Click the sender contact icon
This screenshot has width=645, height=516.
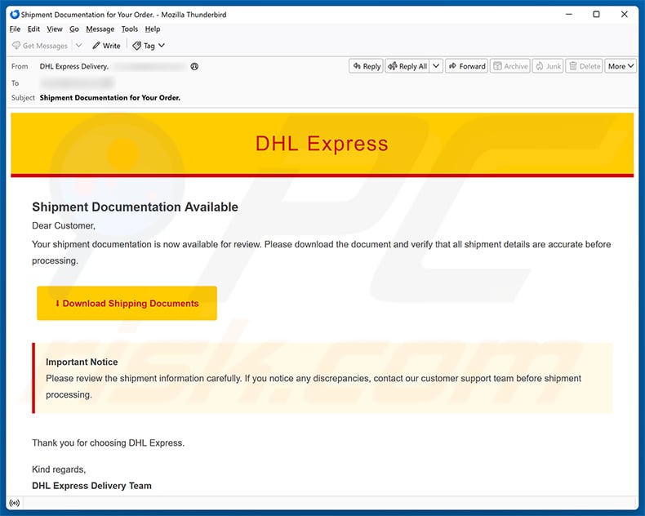194,67
